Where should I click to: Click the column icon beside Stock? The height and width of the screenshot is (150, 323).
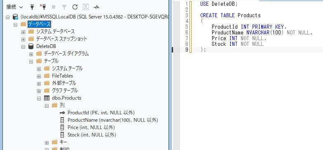click(62, 134)
